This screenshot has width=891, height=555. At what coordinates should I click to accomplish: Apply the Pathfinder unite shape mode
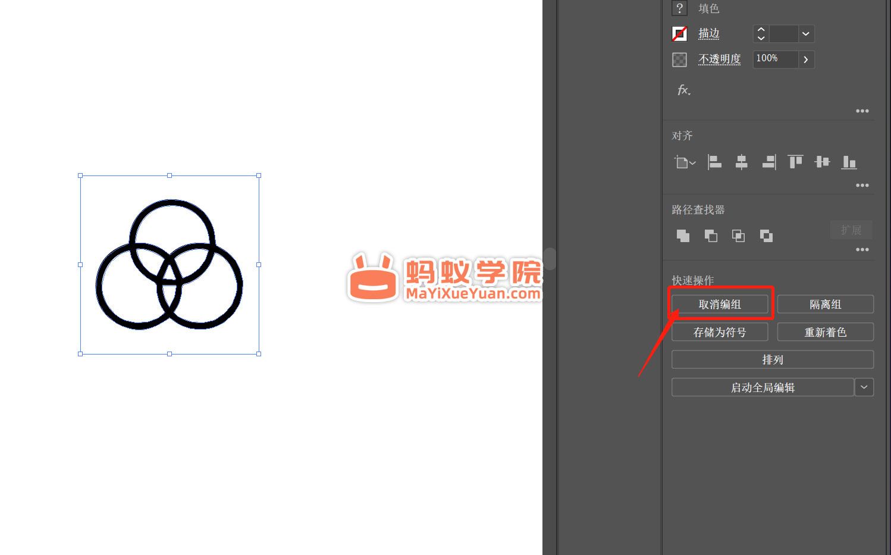683,236
